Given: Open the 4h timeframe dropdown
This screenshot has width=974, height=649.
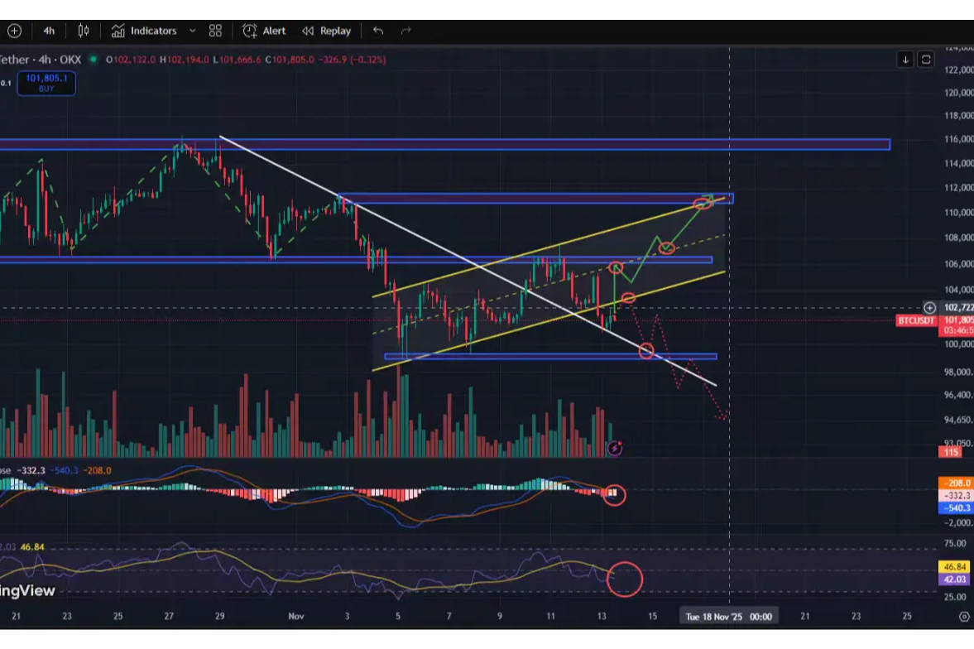Looking at the screenshot, I should [49, 31].
